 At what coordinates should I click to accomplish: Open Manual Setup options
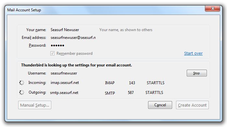[x=35, y=105]
